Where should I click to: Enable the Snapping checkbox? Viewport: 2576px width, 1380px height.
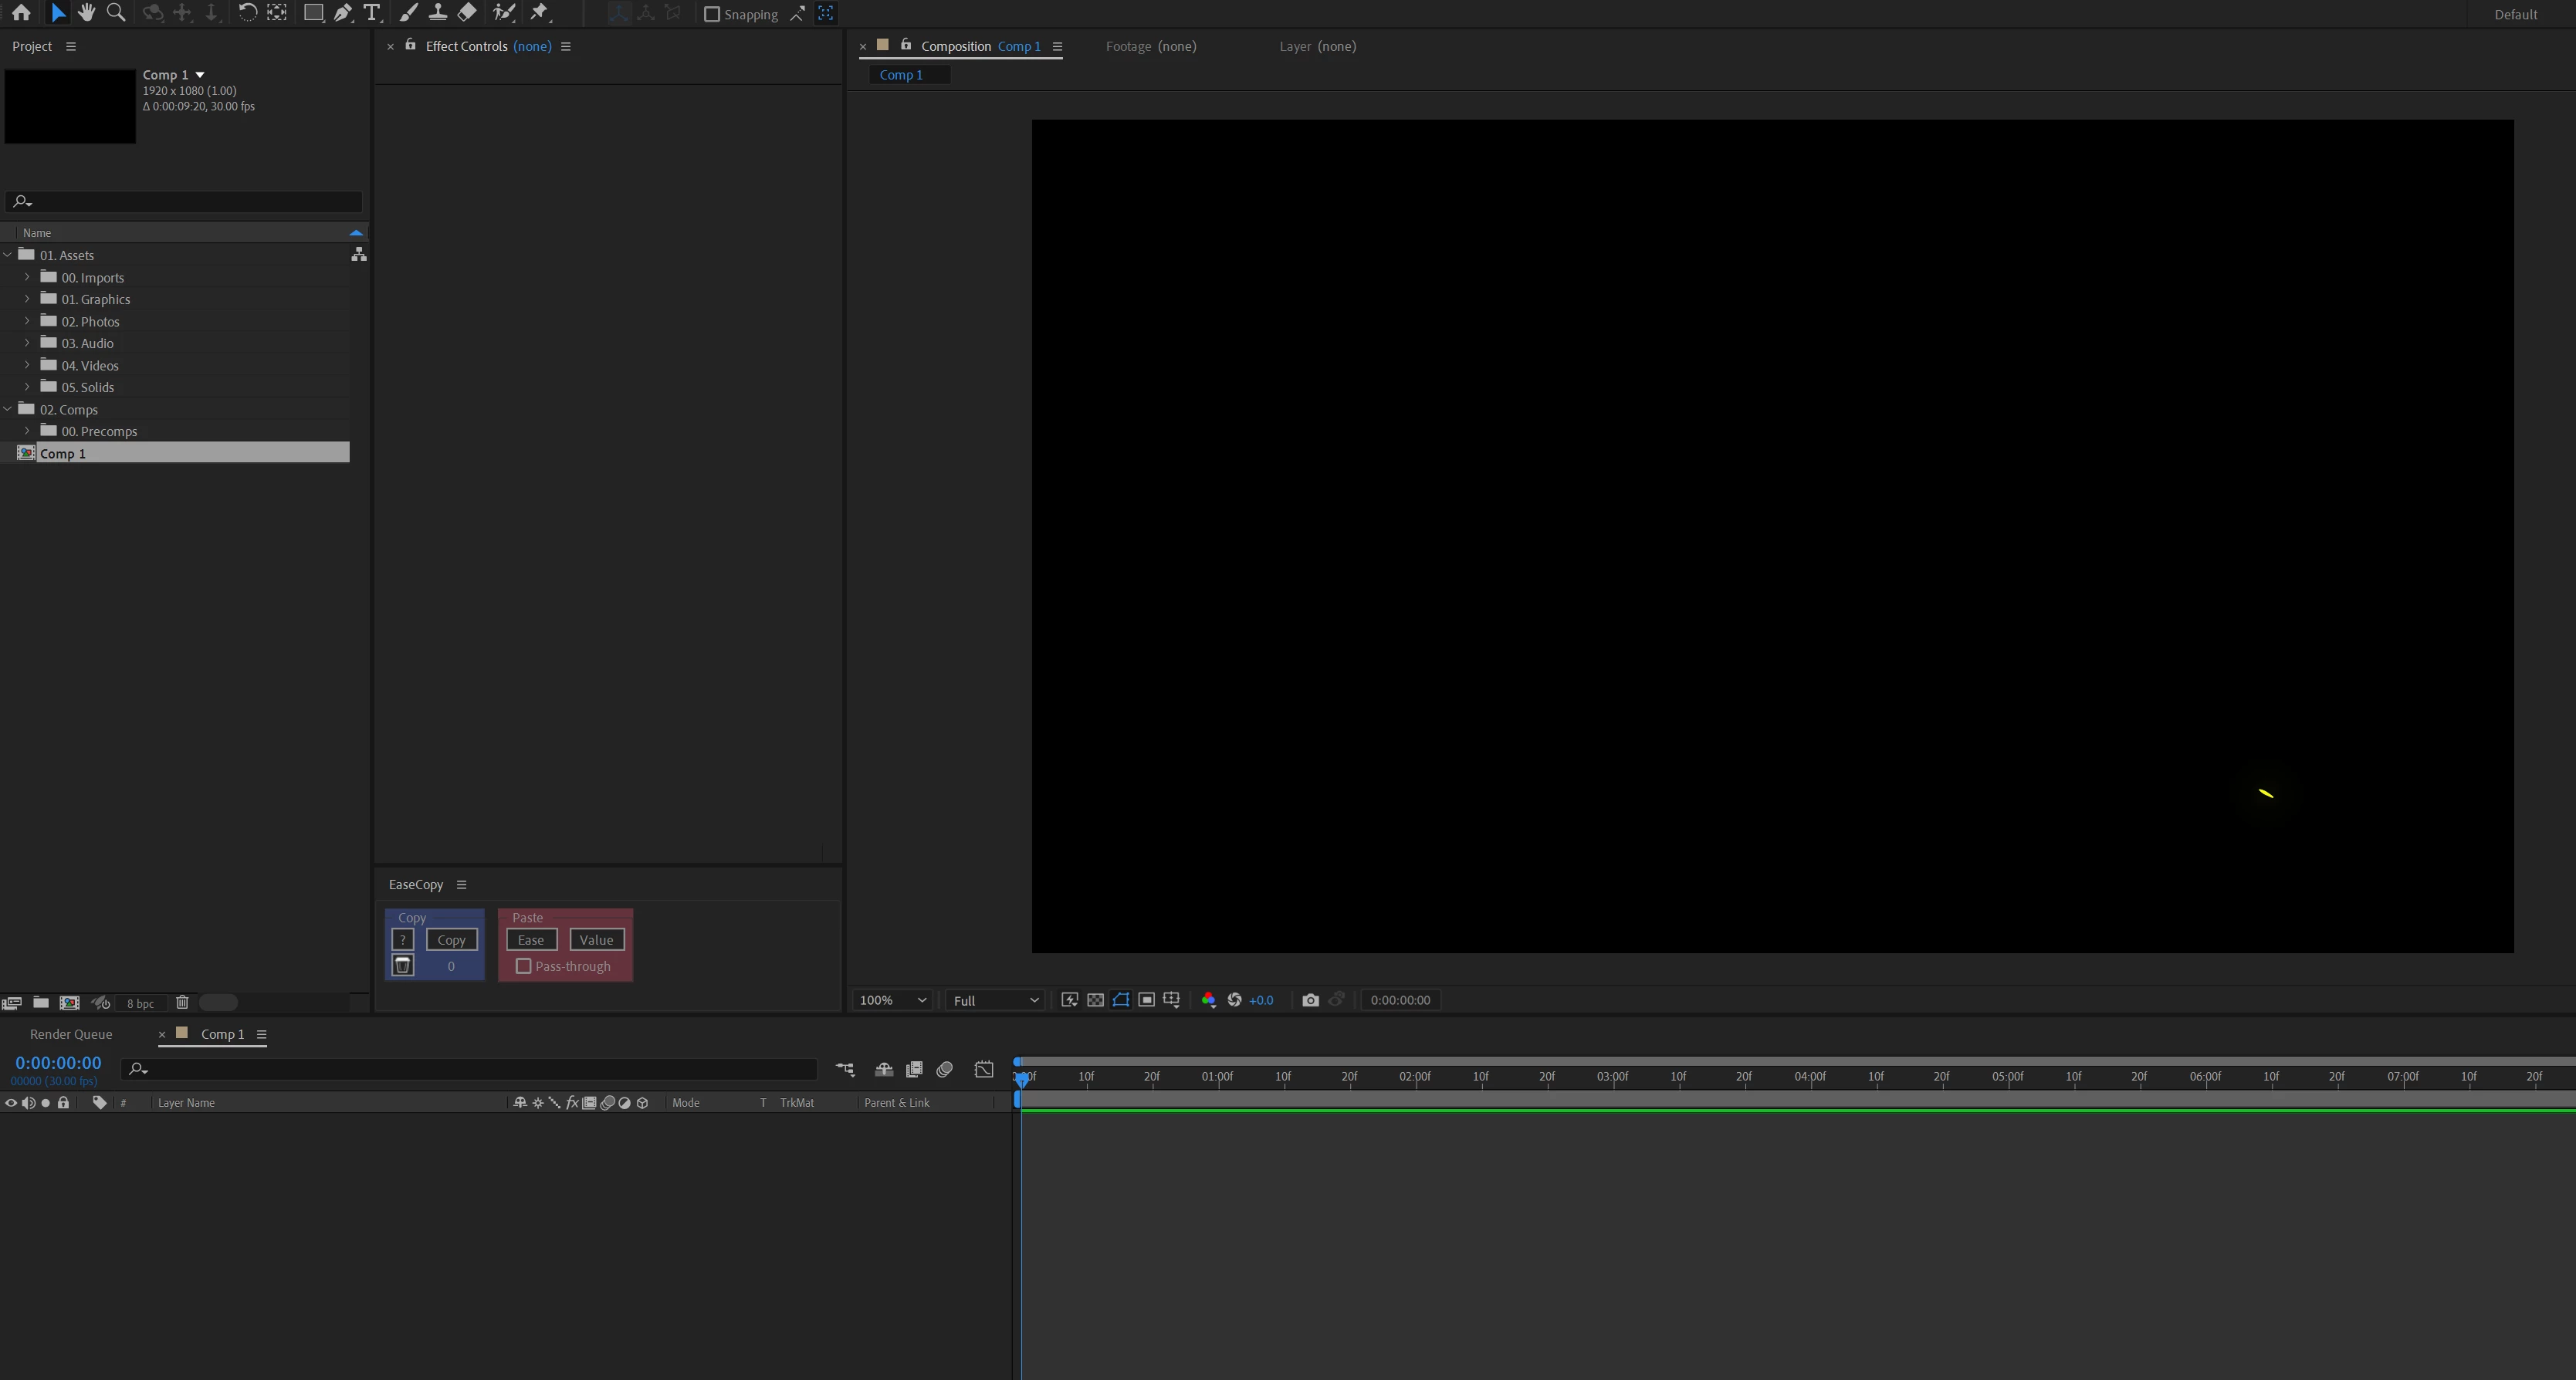click(x=712, y=14)
